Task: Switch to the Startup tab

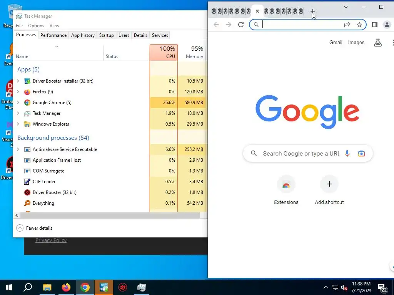Action: tap(107, 35)
